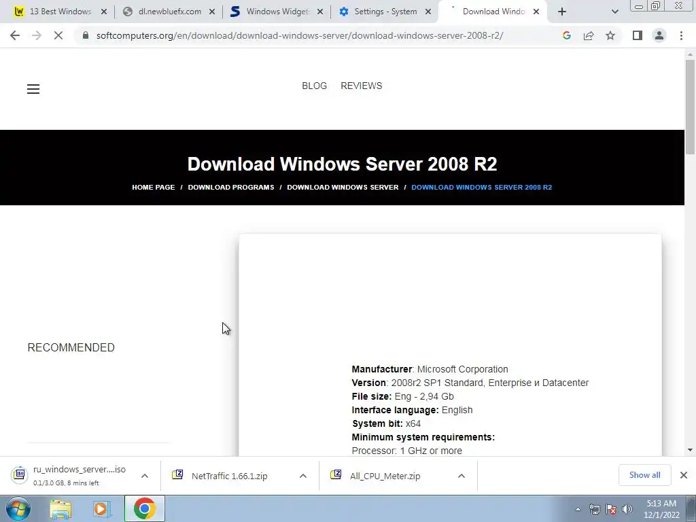Click the System bit: x64 line
Image resolution: width=696 pixels, height=522 pixels.
[386, 423]
